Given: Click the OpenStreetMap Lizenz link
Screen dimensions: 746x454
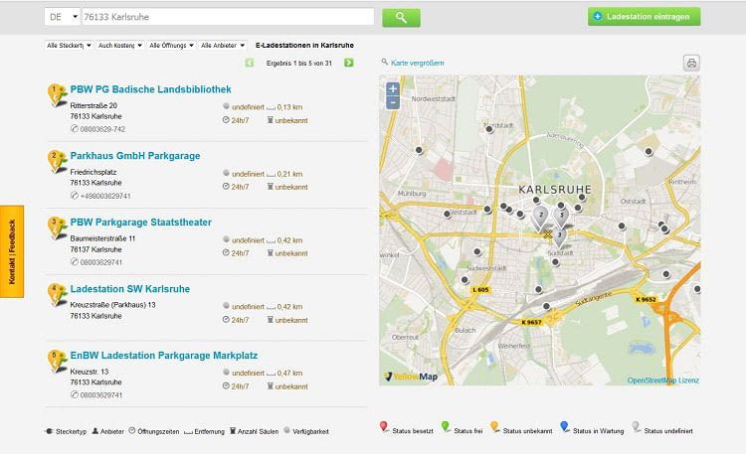Looking at the screenshot, I should pos(663,380).
